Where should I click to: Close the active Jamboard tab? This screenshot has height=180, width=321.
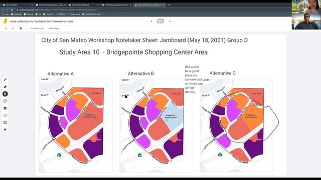point(164,5)
